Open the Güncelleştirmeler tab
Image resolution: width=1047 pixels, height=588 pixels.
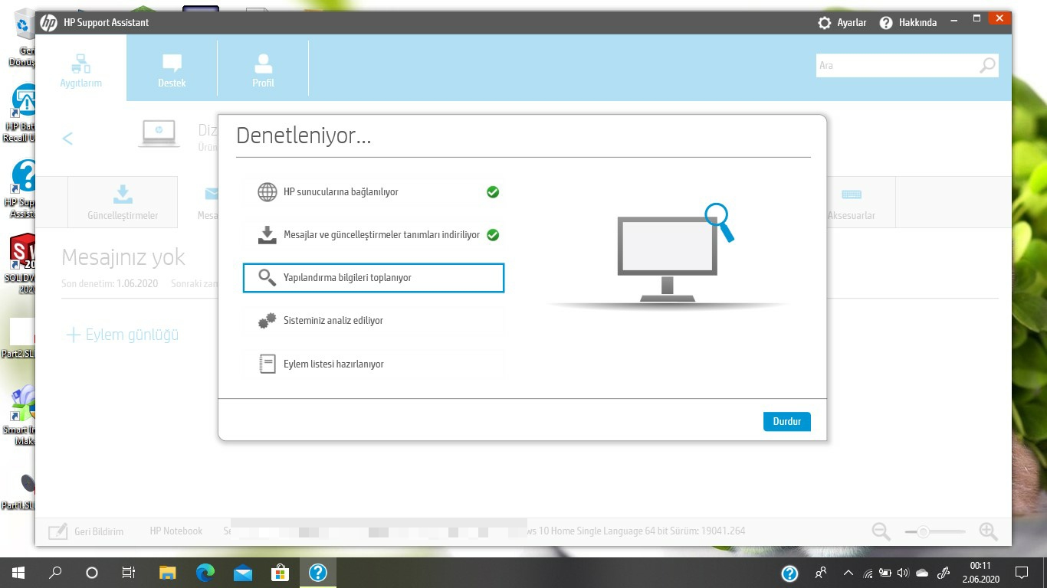point(123,202)
